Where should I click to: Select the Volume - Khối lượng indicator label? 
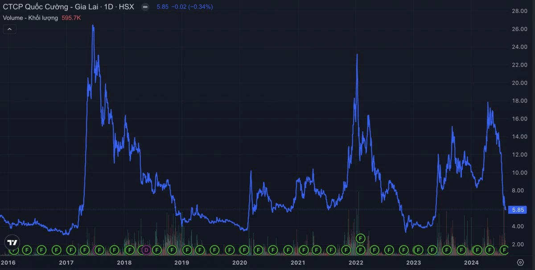coord(30,18)
